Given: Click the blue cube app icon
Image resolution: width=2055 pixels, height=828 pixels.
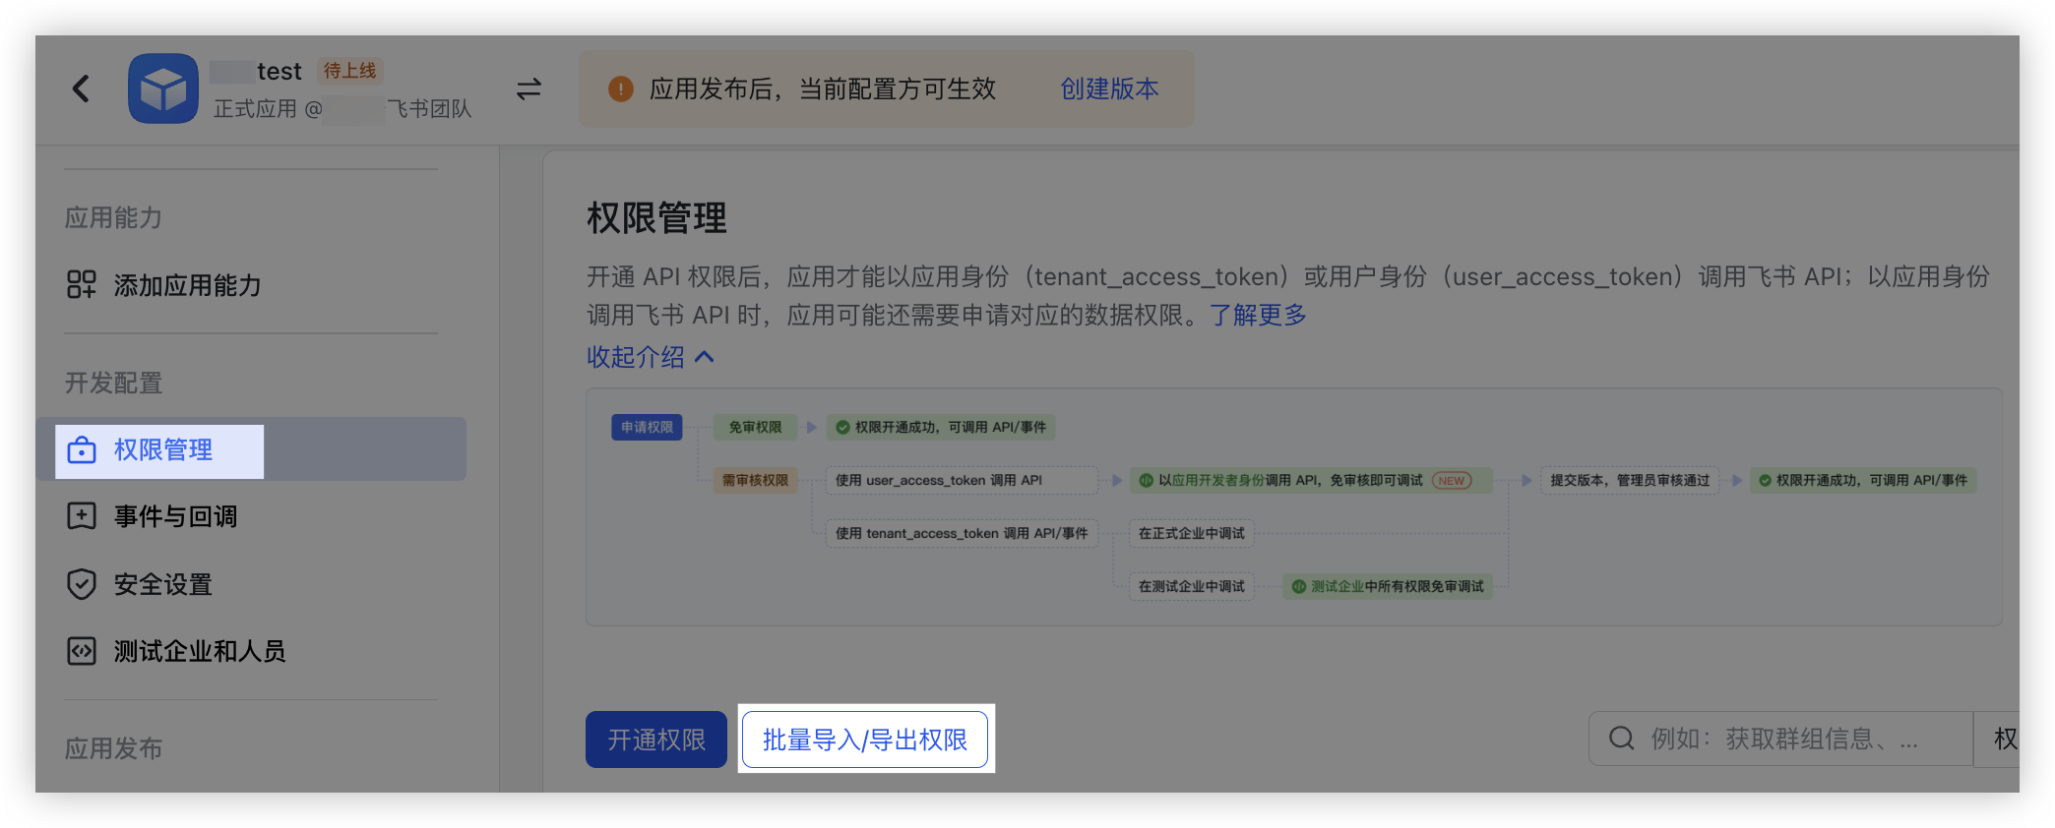Looking at the screenshot, I should click(x=163, y=89).
